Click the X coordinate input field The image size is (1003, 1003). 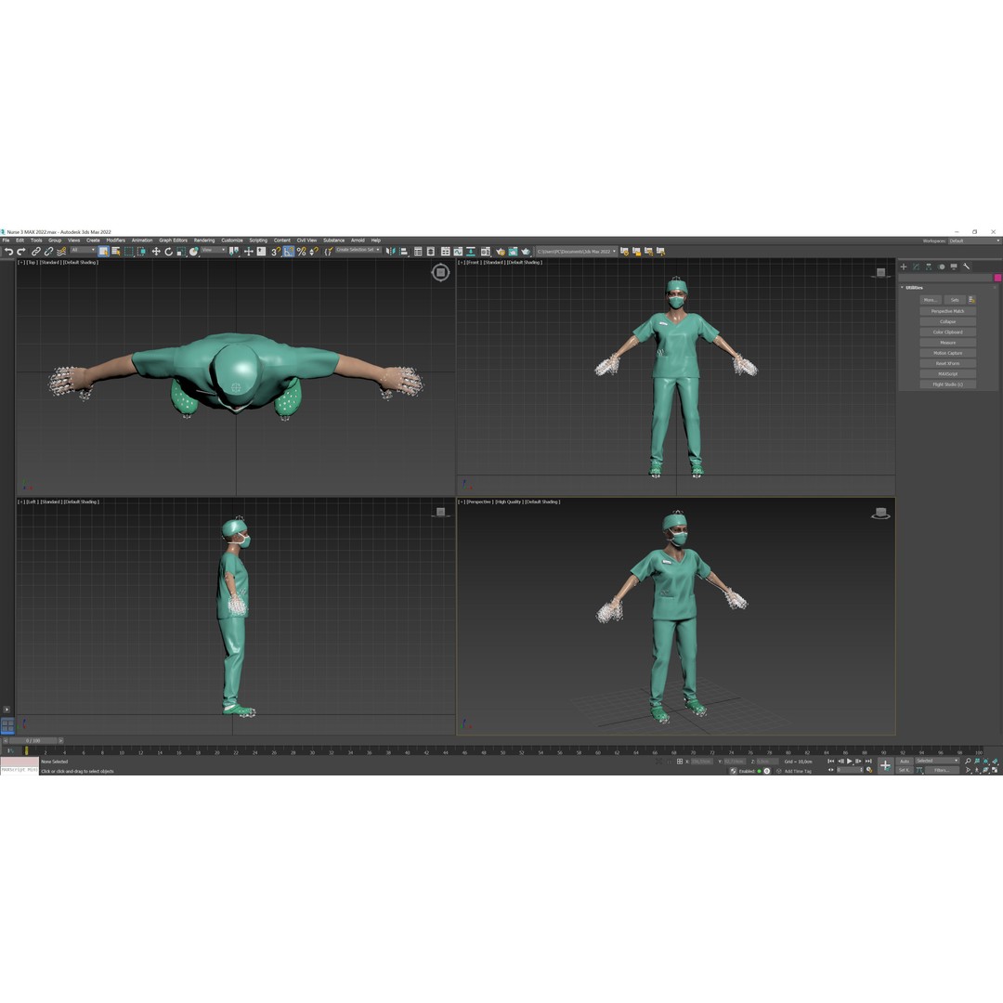(x=702, y=762)
